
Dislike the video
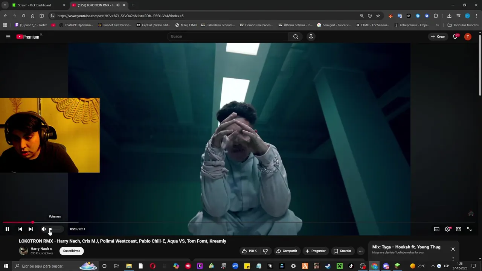coord(265,251)
